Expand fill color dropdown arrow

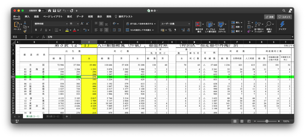point(71,30)
